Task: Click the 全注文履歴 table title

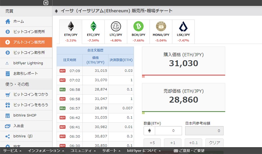Action: (95, 50)
